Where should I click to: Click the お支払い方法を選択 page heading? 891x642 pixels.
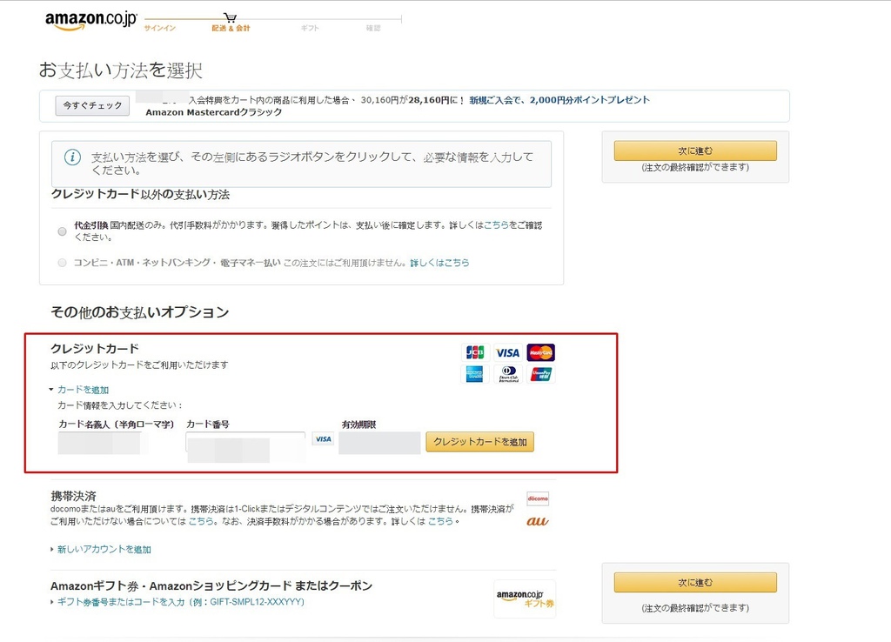tap(120, 70)
